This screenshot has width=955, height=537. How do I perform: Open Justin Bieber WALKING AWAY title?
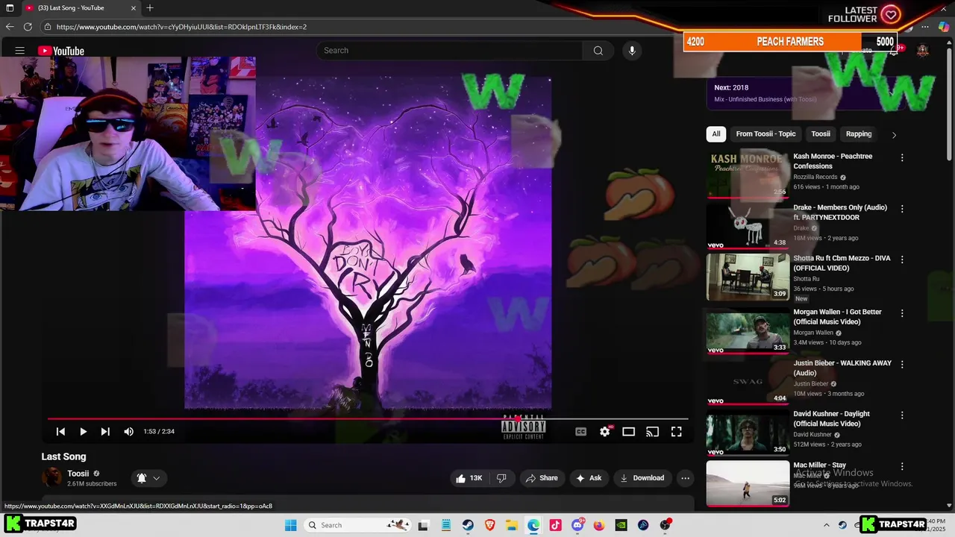tap(842, 368)
